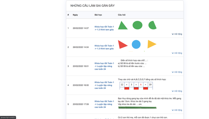Expand question 4 using mở rộng
This screenshot has height=119, width=209.
[x=177, y=91]
